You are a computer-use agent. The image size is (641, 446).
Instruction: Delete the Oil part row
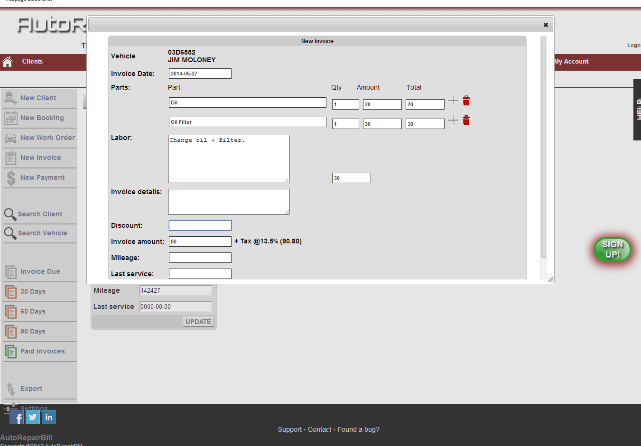tap(466, 101)
